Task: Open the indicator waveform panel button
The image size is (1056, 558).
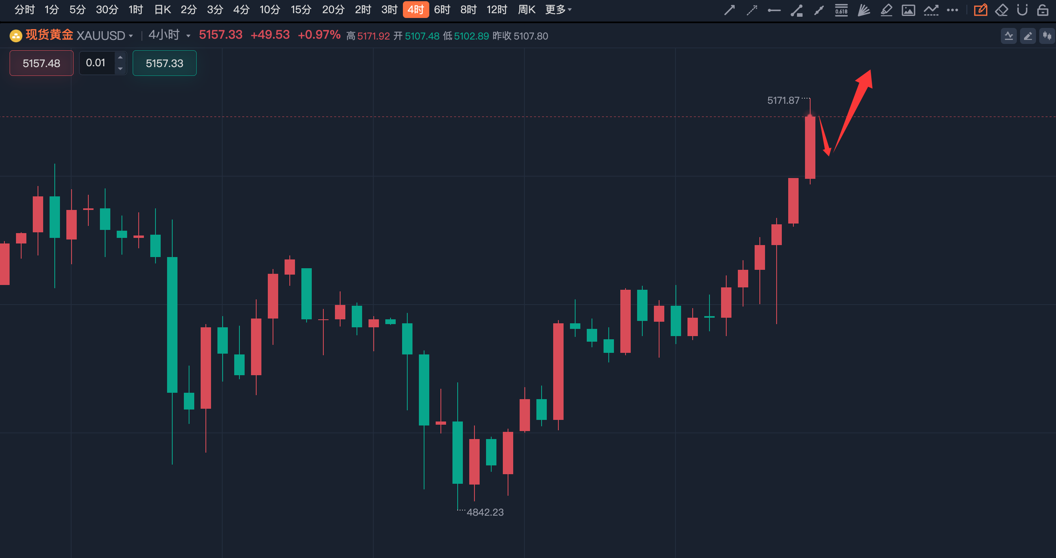Action: point(1008,36)
